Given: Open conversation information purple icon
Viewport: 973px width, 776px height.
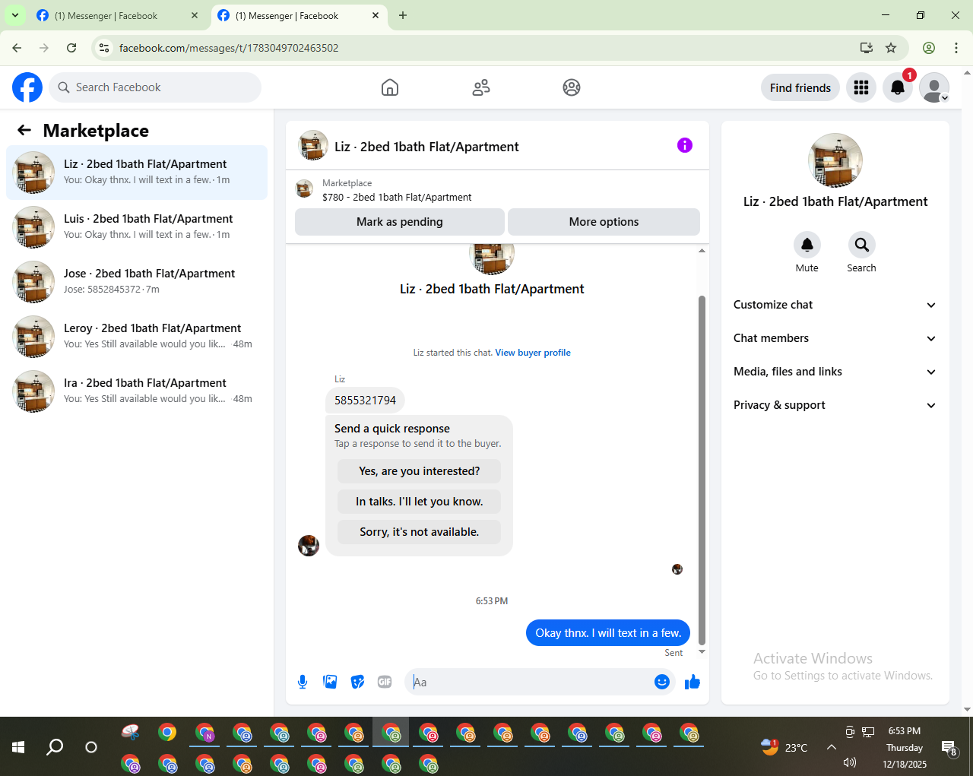Looking at the screenshot, I should click(x=685, y=145).
